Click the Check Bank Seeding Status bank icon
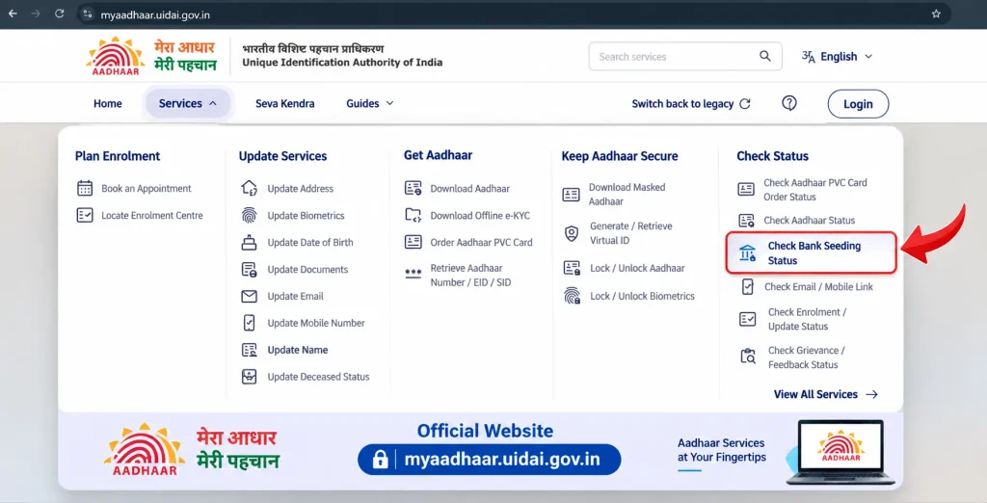This screenshot has width=987, height=503. (747, 253)
